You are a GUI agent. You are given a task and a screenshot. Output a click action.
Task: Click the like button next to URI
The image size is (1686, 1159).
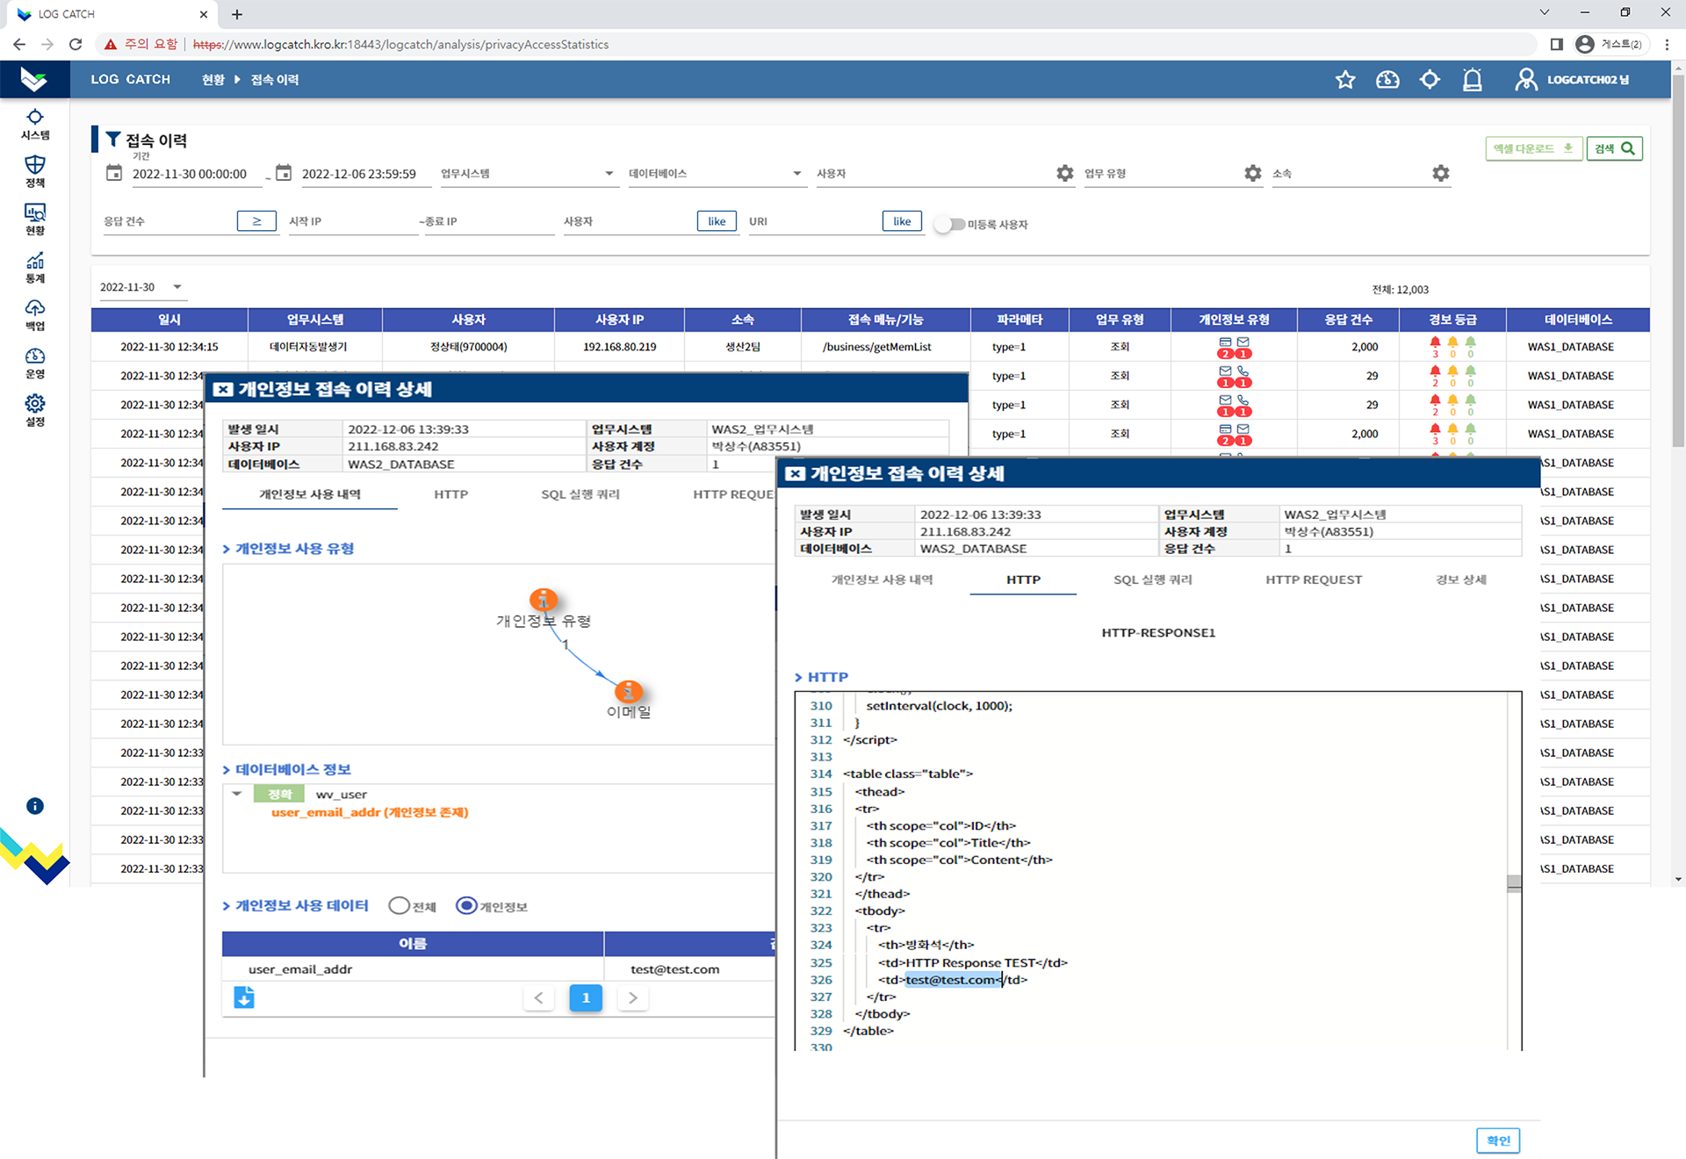(902, 221)
